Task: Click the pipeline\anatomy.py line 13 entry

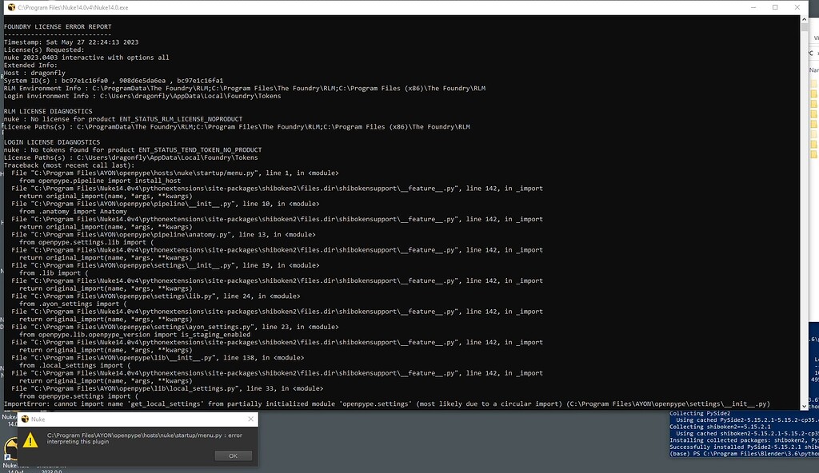Action: 163,234
